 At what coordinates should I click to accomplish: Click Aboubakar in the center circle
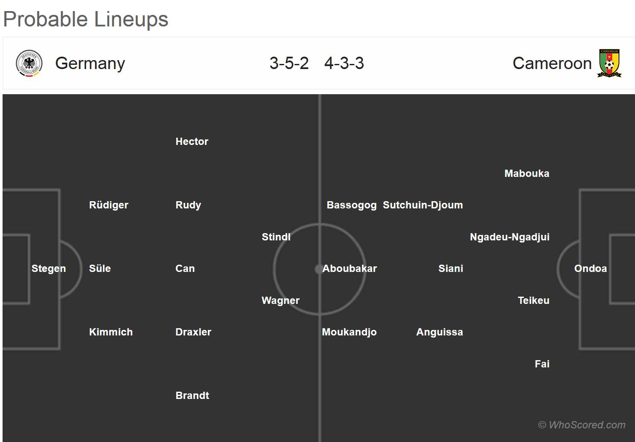(x=350, y=269)
